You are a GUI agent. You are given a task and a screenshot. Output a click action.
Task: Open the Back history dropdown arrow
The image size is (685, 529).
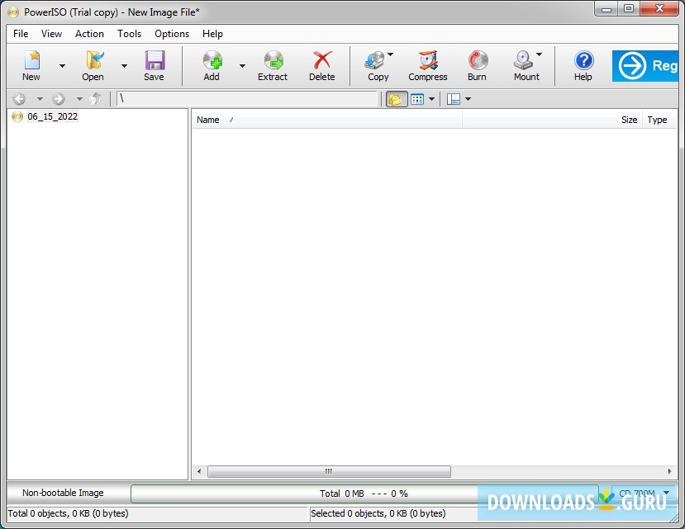coord(40,99)
